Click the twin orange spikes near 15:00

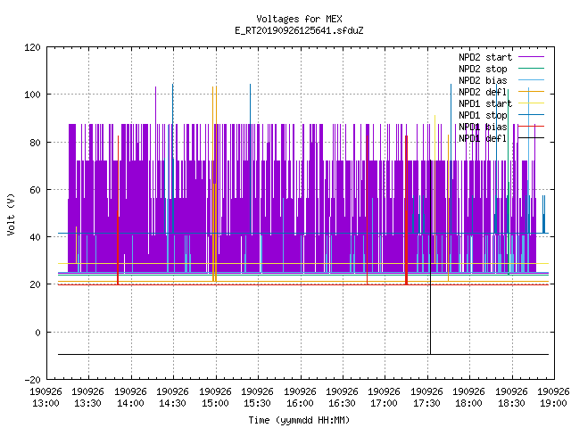[214, 184]
